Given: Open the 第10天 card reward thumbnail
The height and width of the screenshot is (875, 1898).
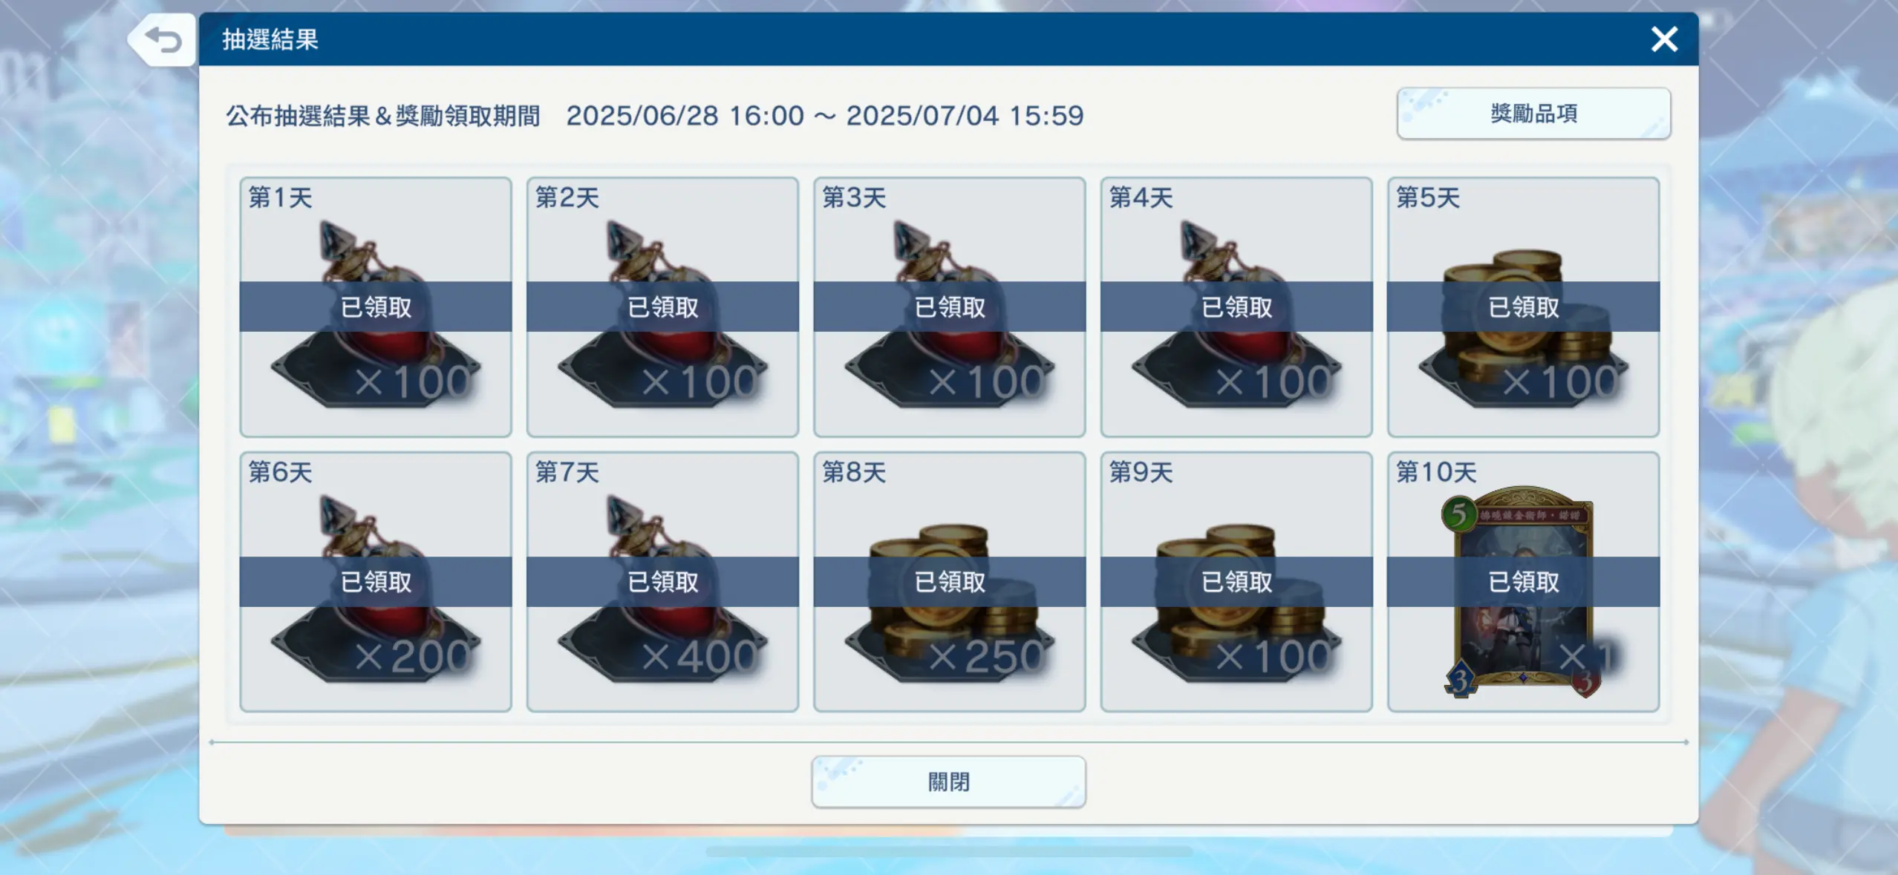Looking at the screenshot, I should pyautogui.click(x=1522, y=591).
